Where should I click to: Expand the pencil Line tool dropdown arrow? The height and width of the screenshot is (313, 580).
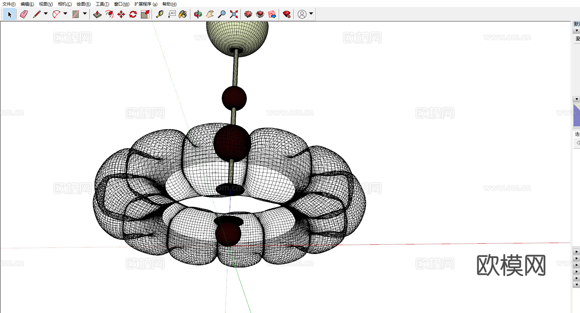point(46,14)
